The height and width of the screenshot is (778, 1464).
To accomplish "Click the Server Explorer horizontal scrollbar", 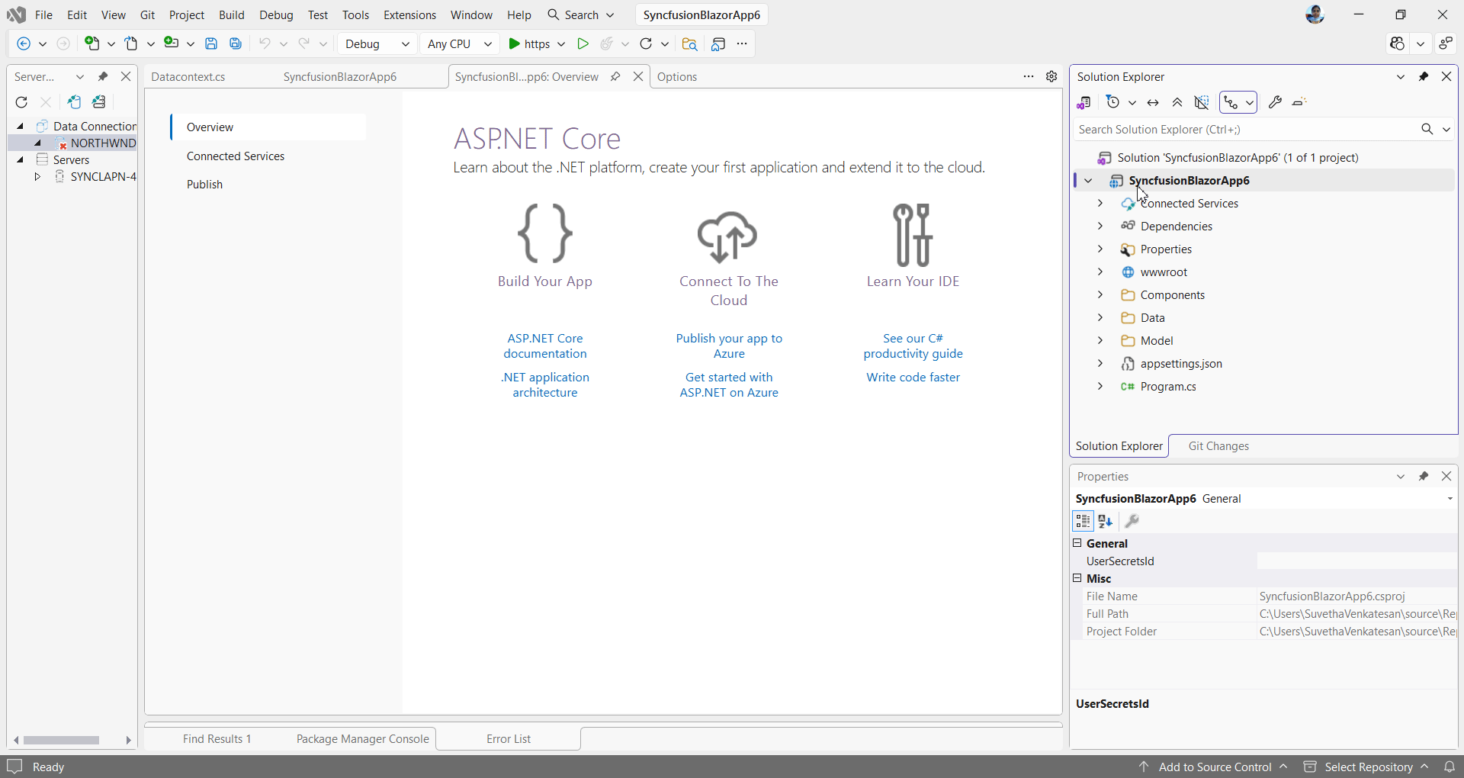I will click(x=61, y=740).
